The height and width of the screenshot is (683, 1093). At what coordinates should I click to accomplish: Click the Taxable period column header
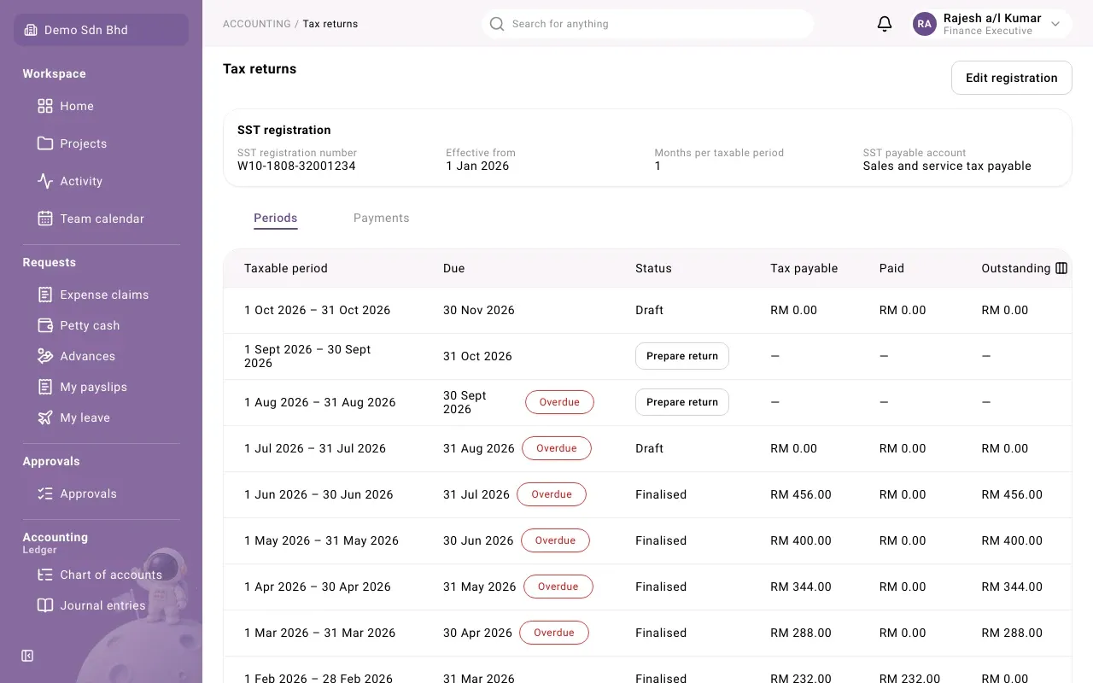coord(286,268)
